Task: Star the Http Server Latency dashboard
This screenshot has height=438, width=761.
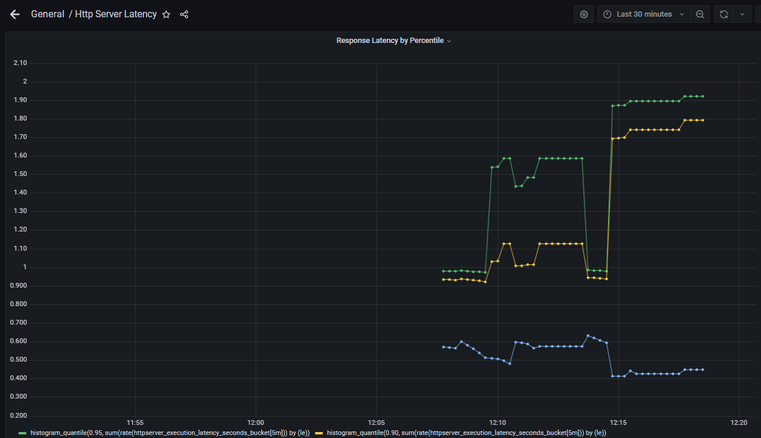Action: click(x=167, y=14)
